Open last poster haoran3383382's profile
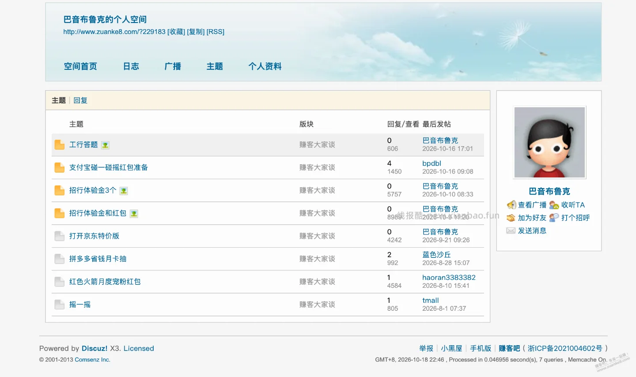This screenshot has height=377, width=636. coord(449,278)
